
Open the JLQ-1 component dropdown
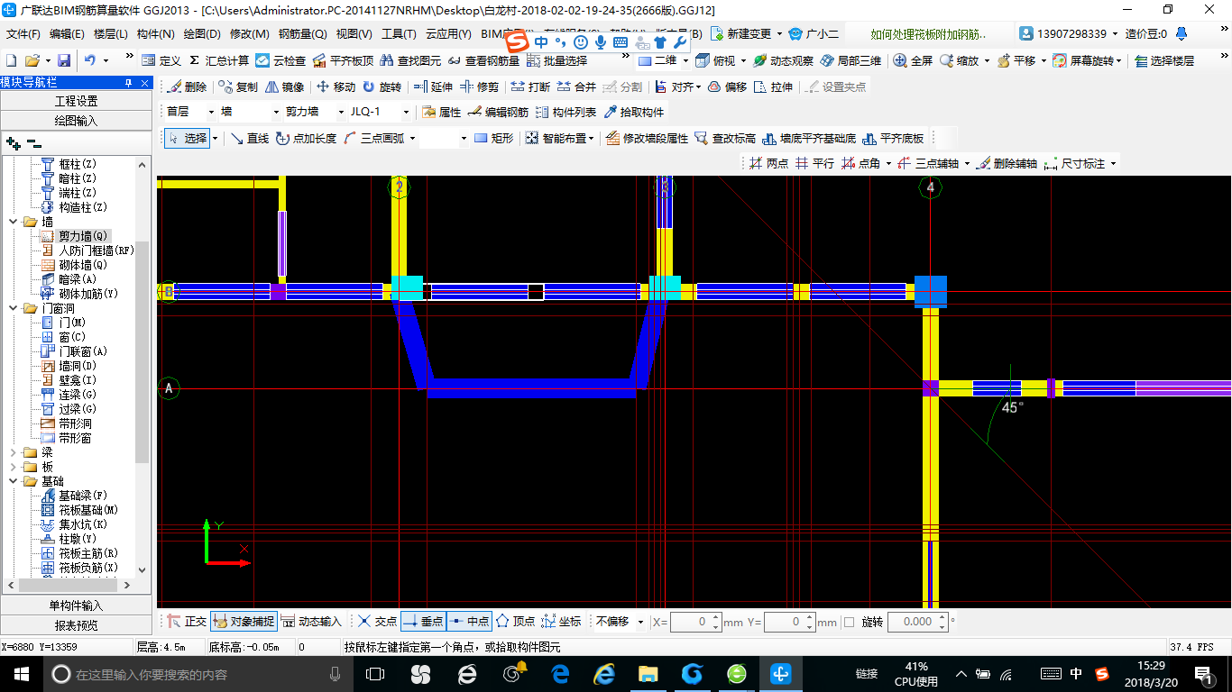407,112
